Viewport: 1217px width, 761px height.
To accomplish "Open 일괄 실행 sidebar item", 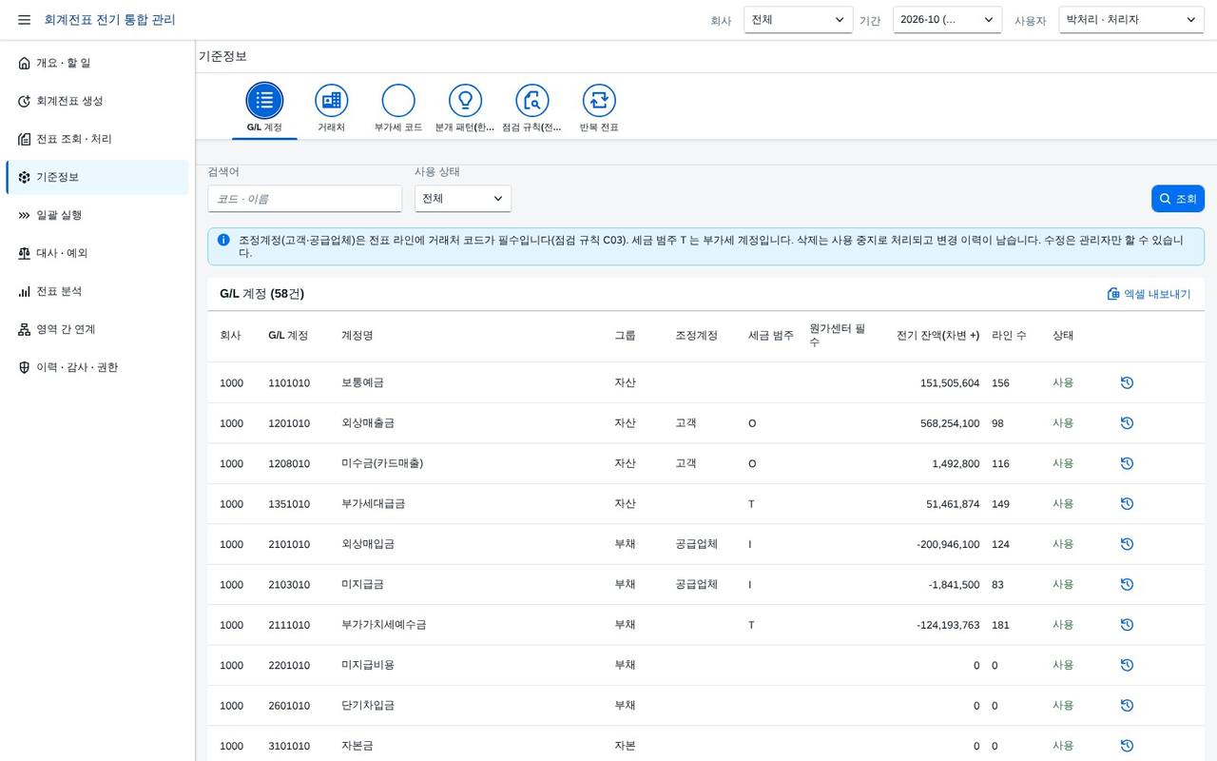I will pos(97,215).
